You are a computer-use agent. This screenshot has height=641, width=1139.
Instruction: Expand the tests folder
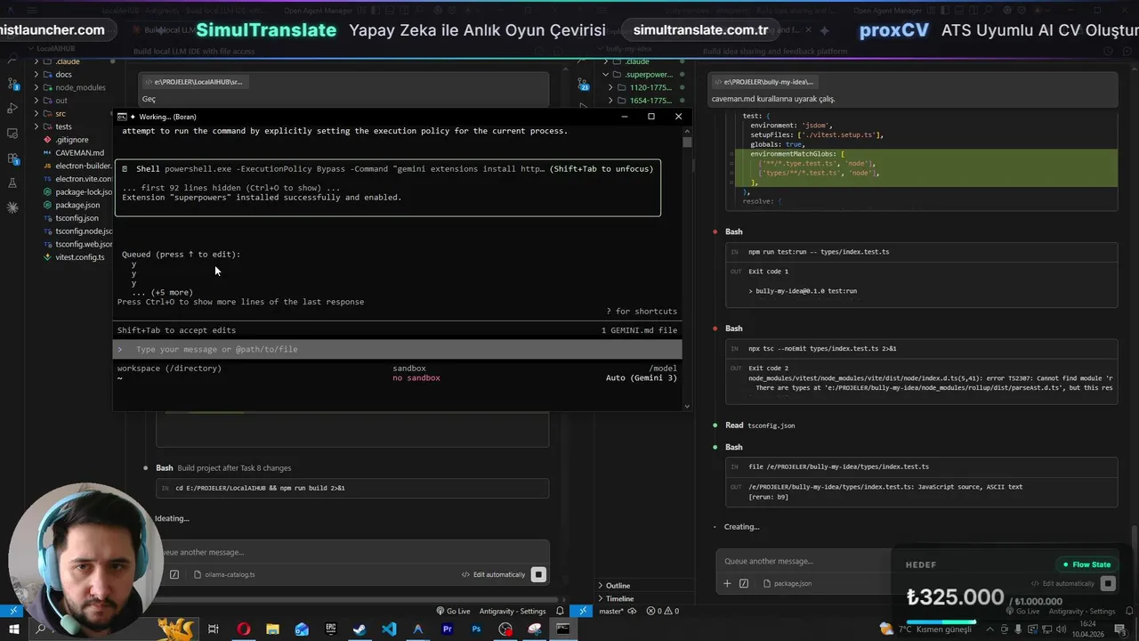click(63, 126)
